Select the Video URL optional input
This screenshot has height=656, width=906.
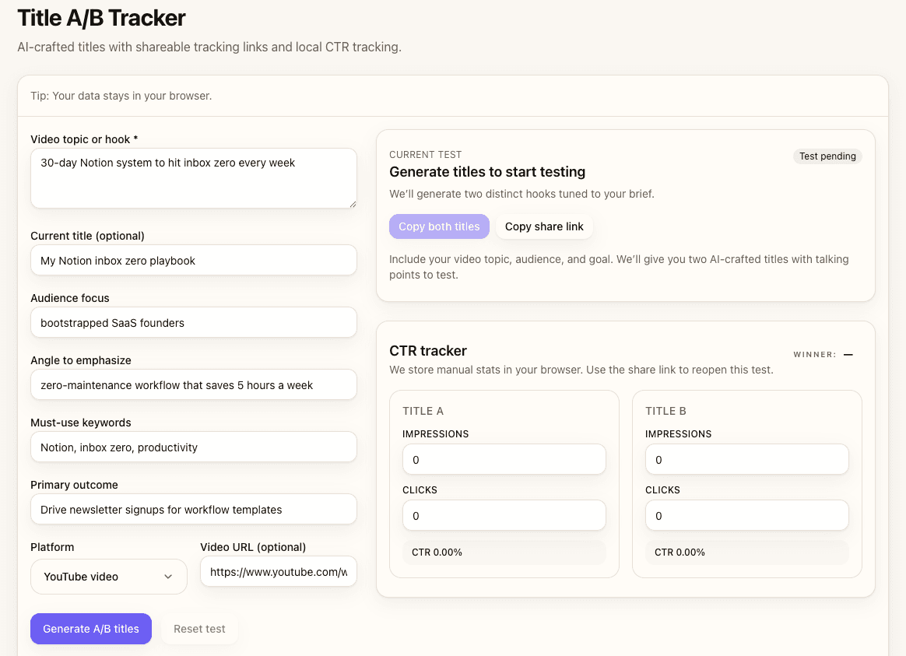click(278, 571)
